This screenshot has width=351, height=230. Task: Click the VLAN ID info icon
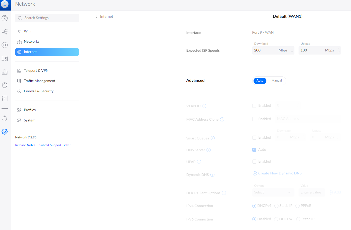click(x=204, y=106)
